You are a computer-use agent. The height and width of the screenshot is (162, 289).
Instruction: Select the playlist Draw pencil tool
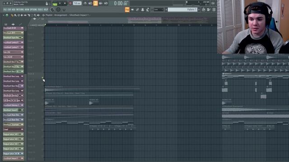tap(12, 15)
